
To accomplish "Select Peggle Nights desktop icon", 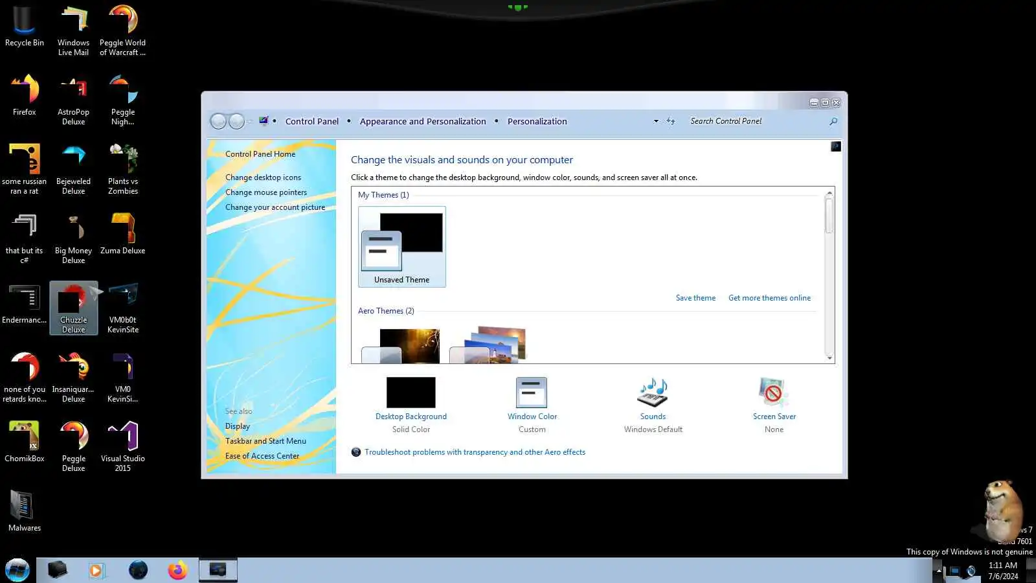I will point(122,100).
